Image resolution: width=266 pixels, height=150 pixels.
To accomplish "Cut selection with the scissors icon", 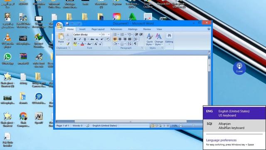I will pos(68,35).
